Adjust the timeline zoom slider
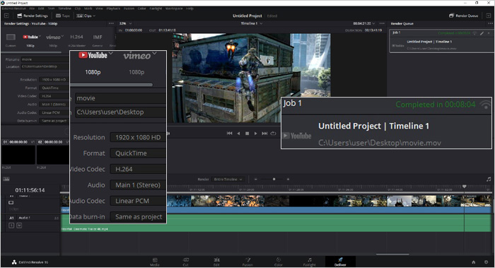 pyautogui.click(x=274, y=180)
